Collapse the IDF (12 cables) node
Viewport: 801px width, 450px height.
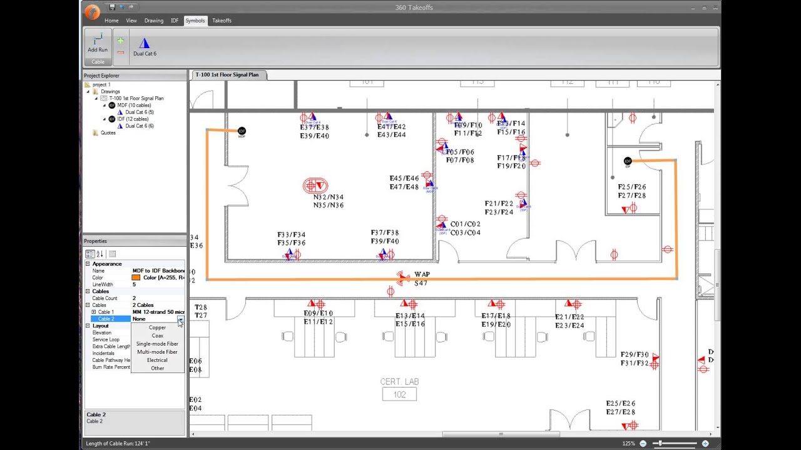[105, 119]
